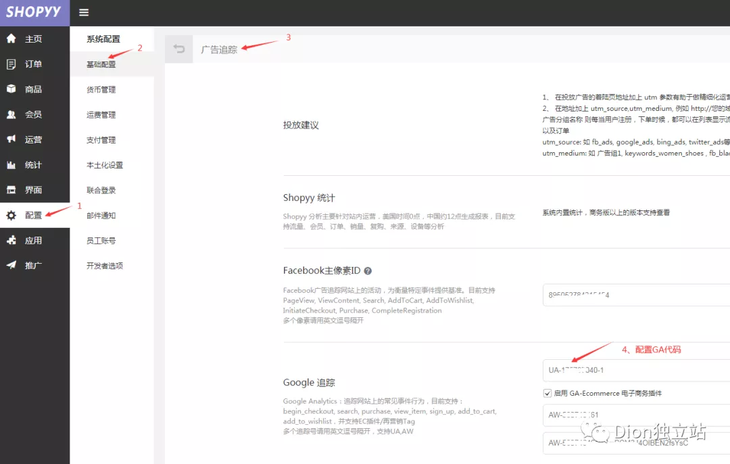Select the 配置 settings gear icon

click(x=11, y=215)
